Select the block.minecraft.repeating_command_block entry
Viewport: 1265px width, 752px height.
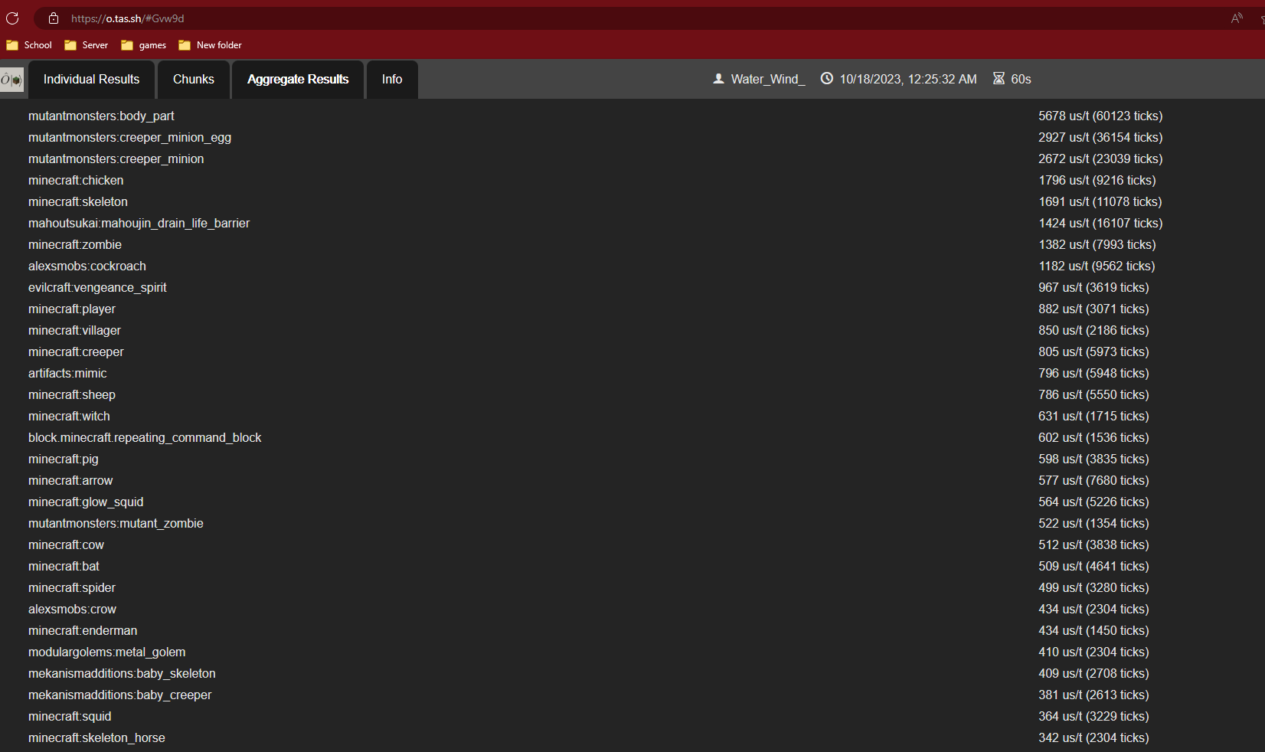click(145, 437)
